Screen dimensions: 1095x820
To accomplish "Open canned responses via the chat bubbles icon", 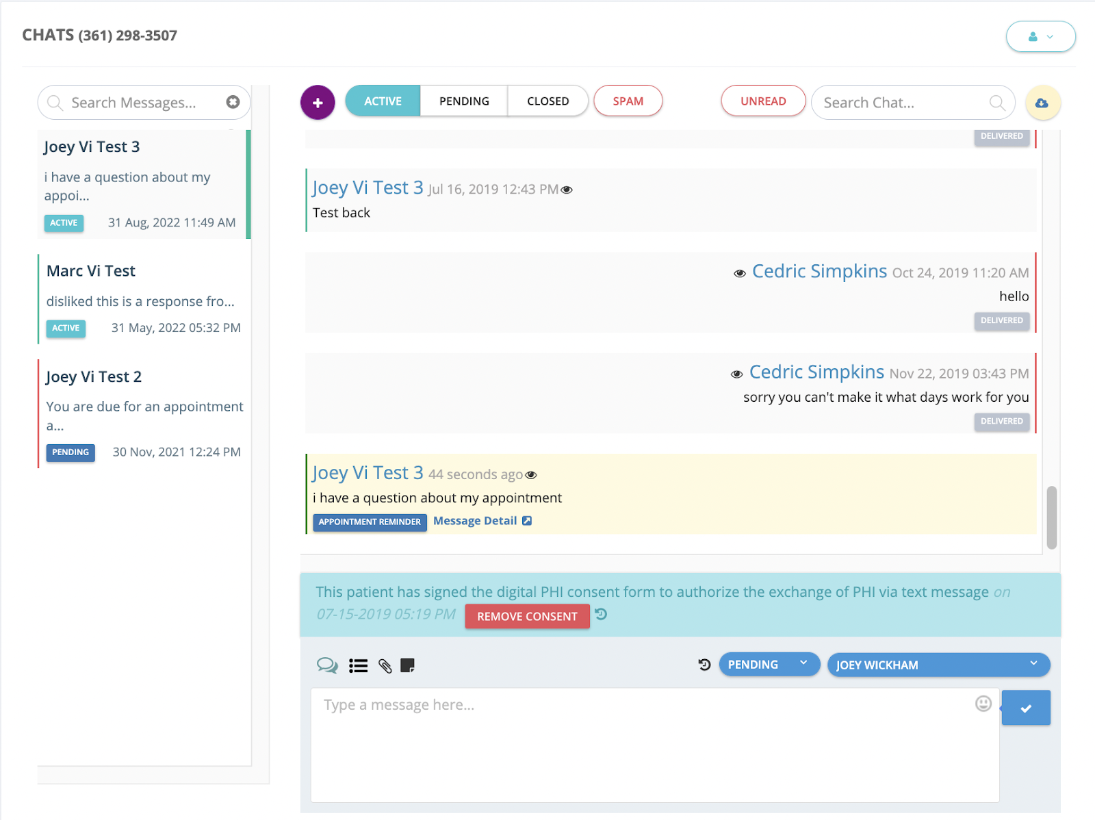I will pyautogui.click(x=327, y=665).
